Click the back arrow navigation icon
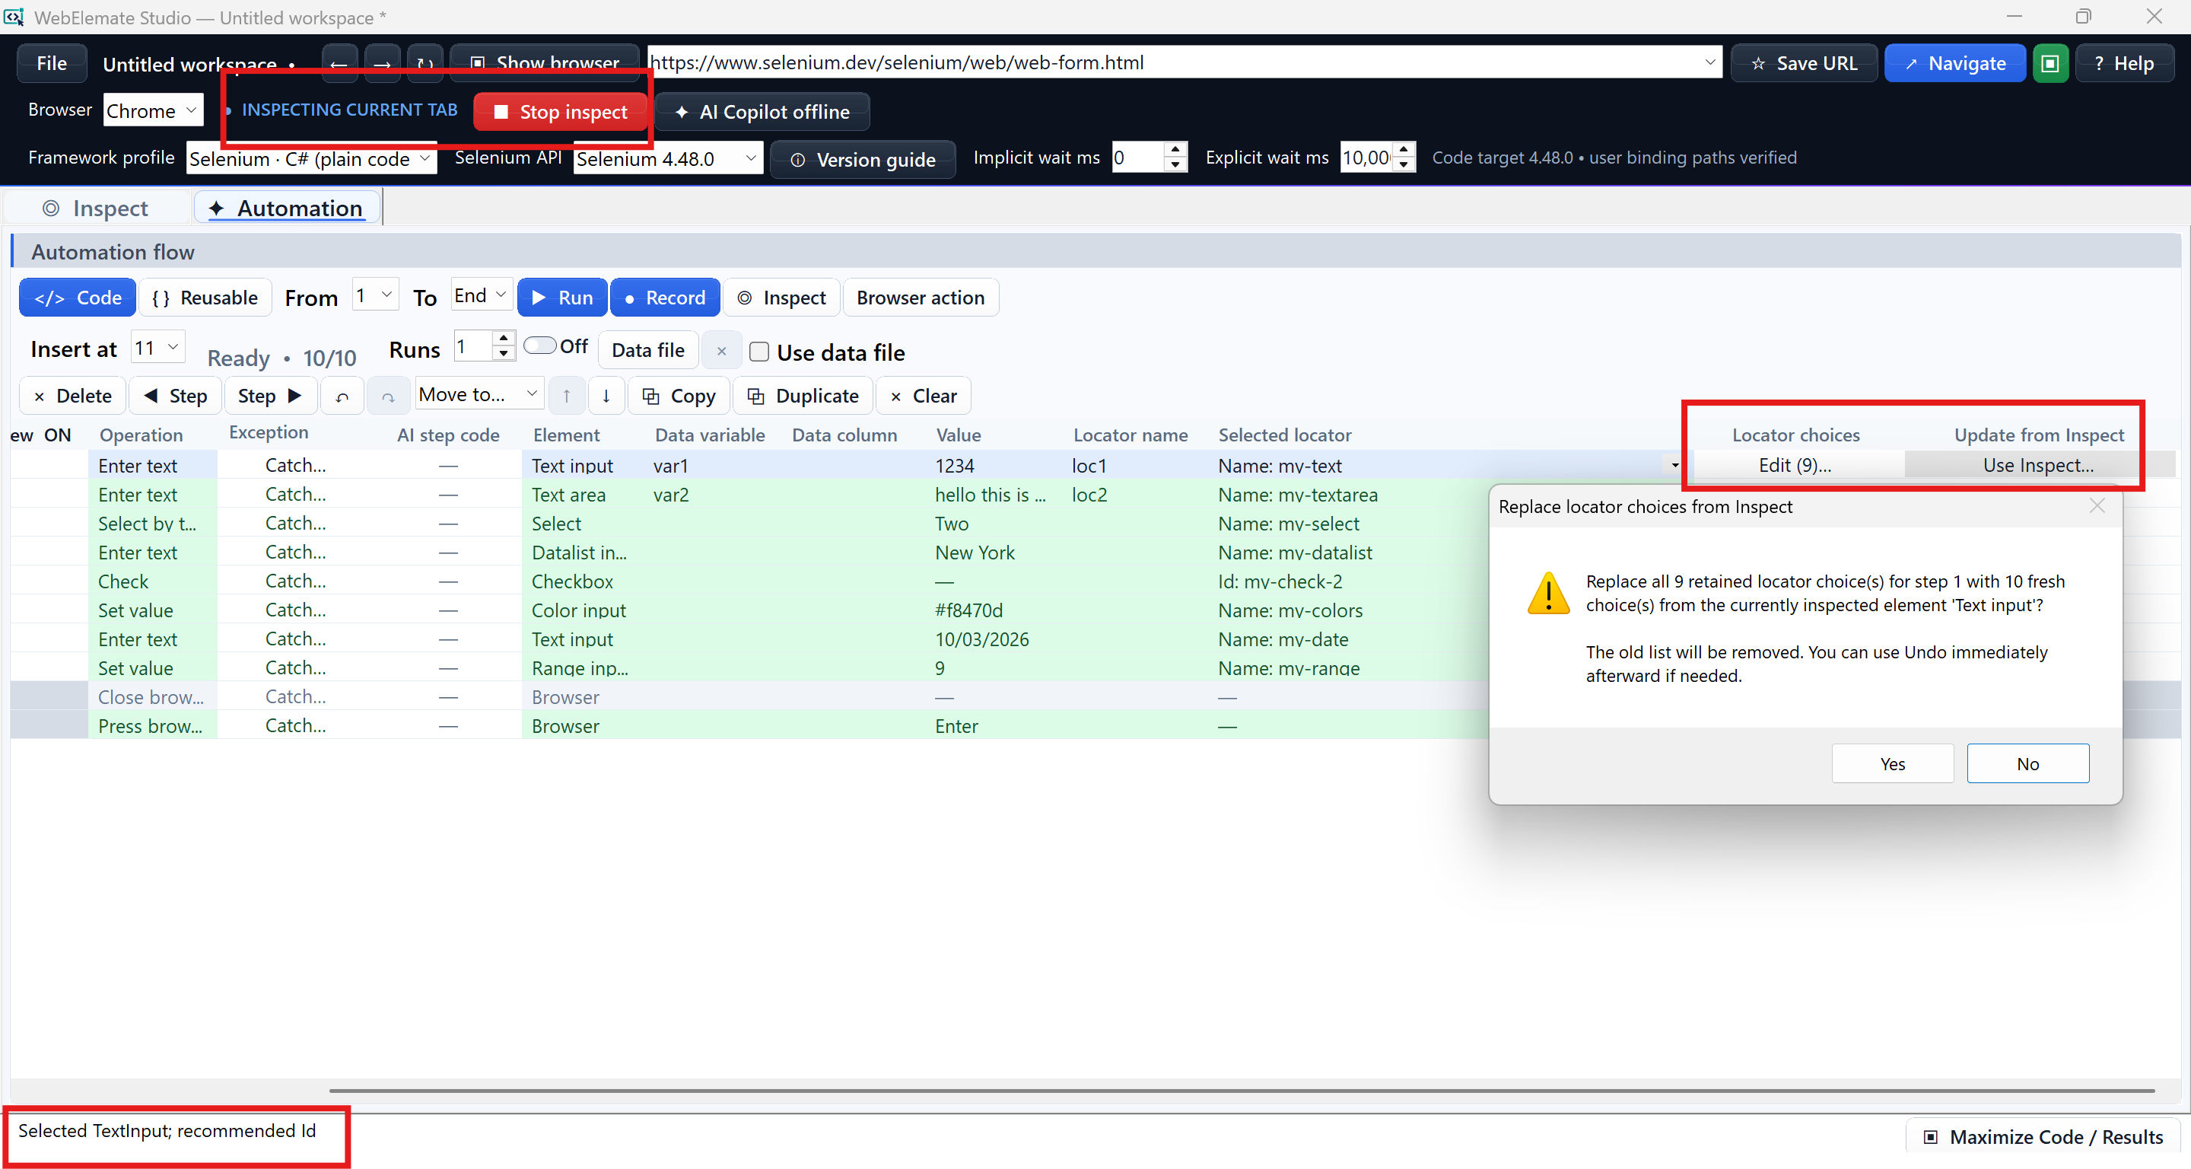 tap(339, 63)
